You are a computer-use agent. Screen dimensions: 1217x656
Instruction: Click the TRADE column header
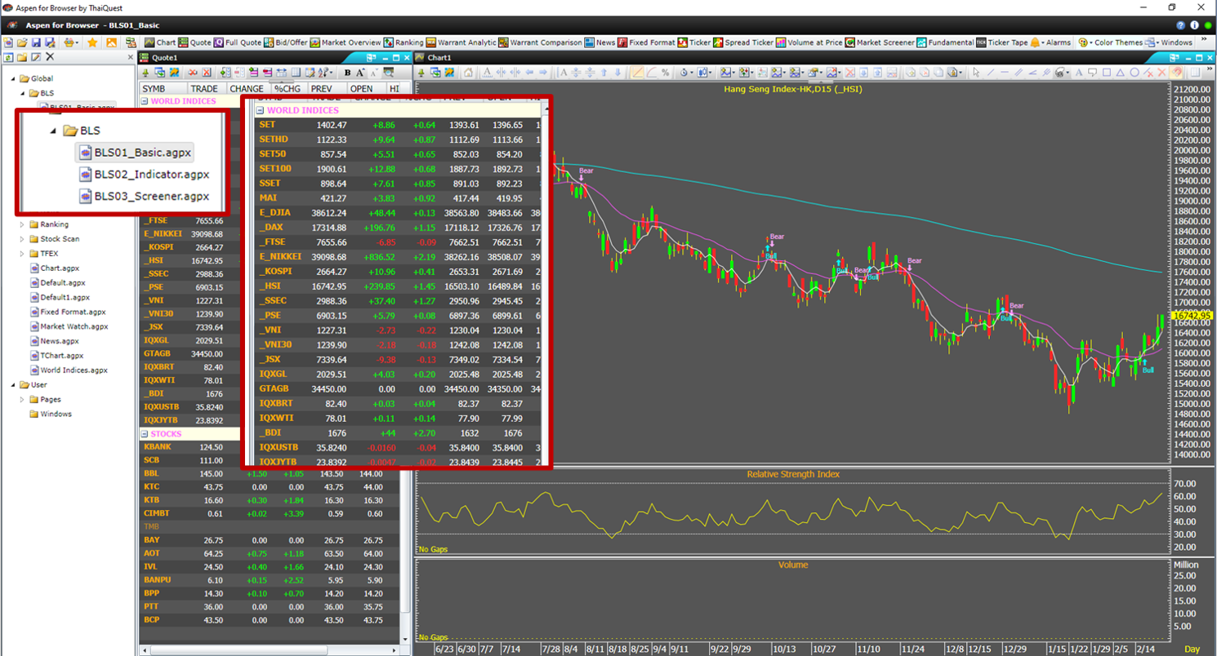pos(207,88)
